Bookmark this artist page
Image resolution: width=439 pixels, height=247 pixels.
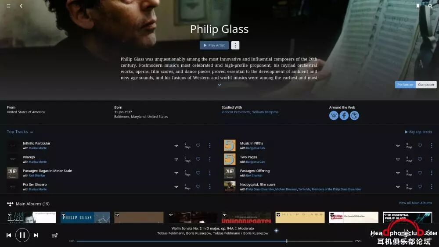[418, 6]
